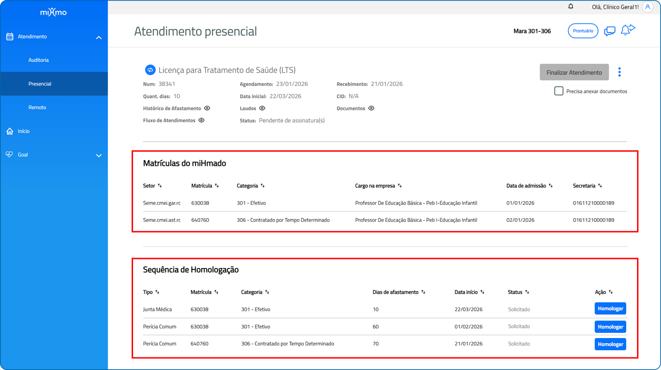Image resolution: width=661 pixels, height=370 pixels.
Task: Open the three-dot more options menu
Action: pos(619,72)
